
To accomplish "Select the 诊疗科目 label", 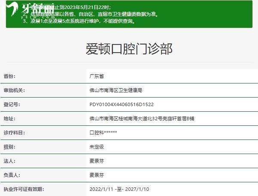I will 14,133.
